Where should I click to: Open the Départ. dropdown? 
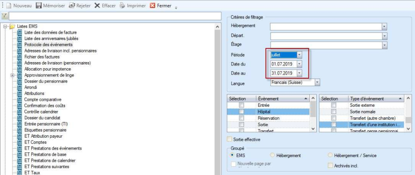385,36
